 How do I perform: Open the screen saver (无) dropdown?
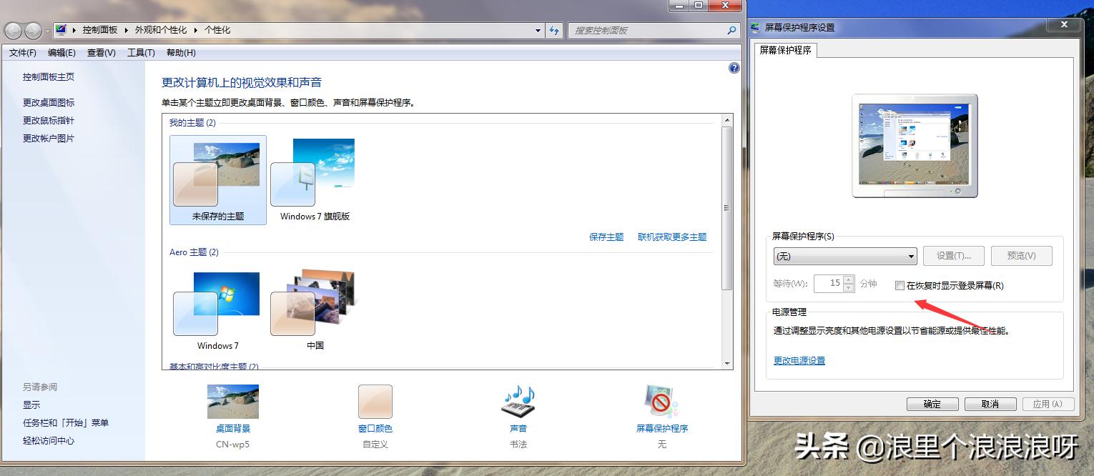845,256
